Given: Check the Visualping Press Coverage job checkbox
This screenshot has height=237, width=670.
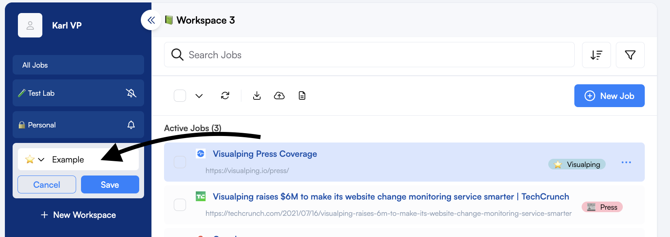Looking at the screenshot, I should coord(180,162).
